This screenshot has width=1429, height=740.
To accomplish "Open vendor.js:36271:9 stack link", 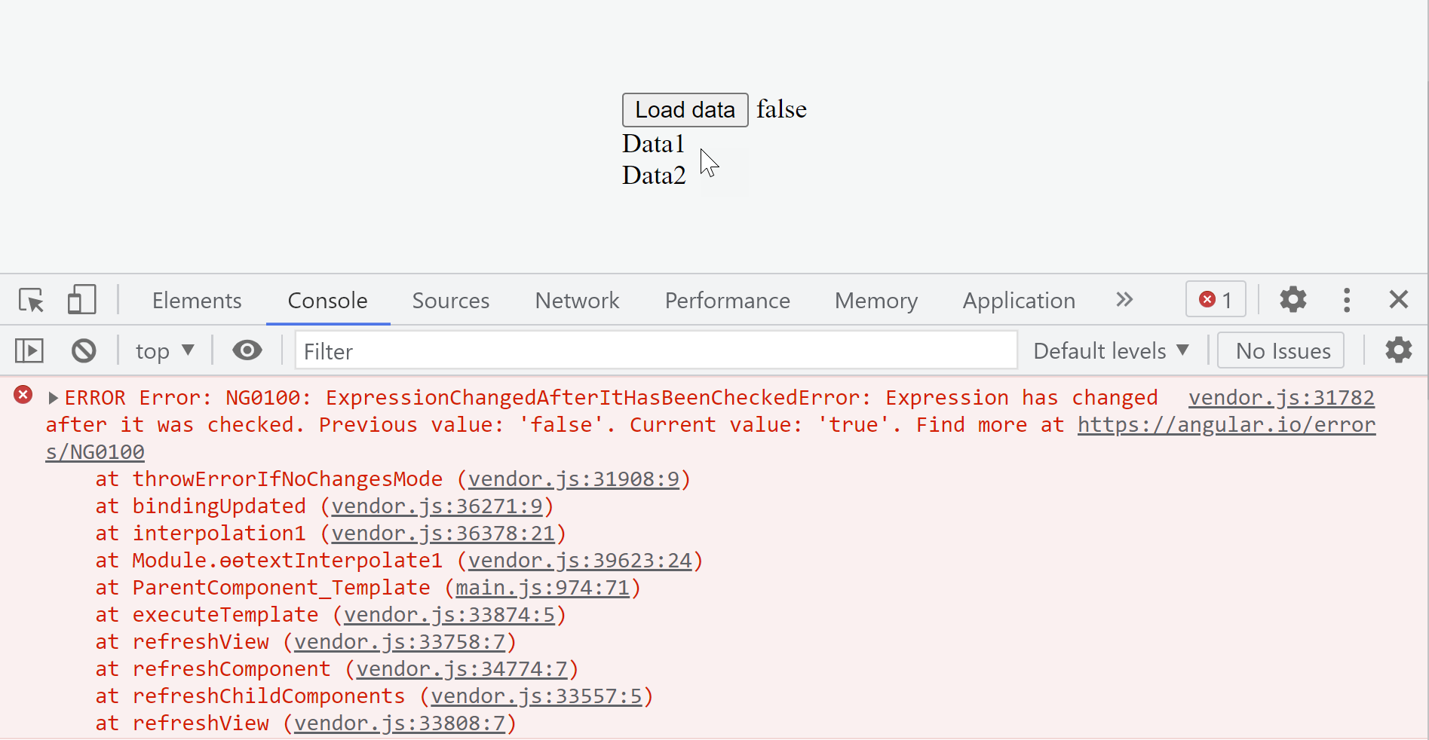I will pyautogui.click(x=437, y=506).
